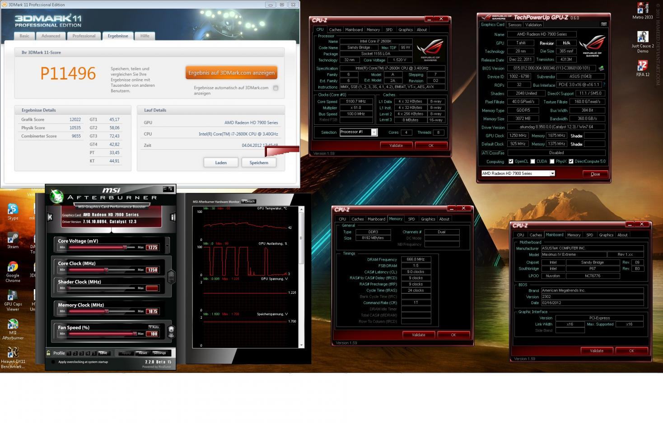Click Close button in GPU-Z
The width and height of the screenshot is (663, 423).
point(595,174)
